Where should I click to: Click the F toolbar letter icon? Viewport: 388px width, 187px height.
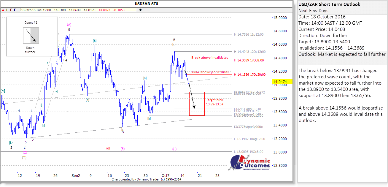[11, 10]
